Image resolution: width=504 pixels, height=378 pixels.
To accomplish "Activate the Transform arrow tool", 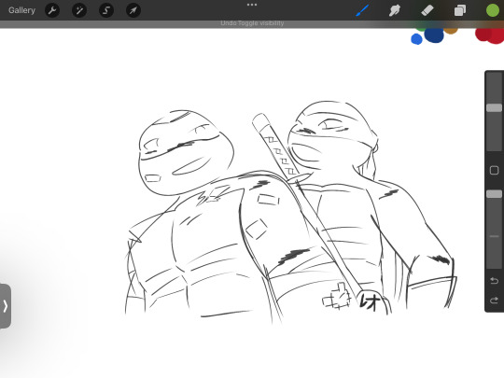I will [133, 10].
